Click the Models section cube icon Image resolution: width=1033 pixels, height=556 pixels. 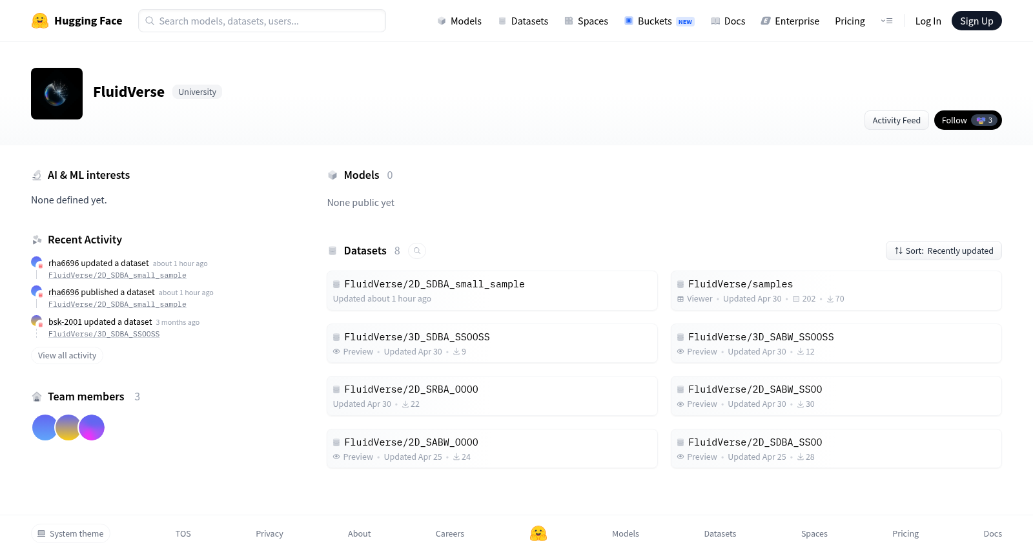332,175
